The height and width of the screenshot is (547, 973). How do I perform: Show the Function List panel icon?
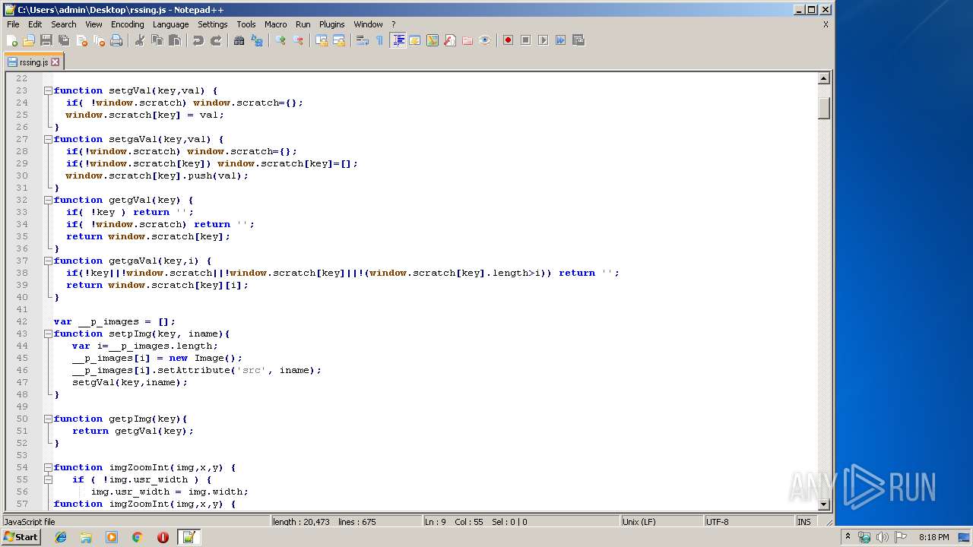pos(450,40)
